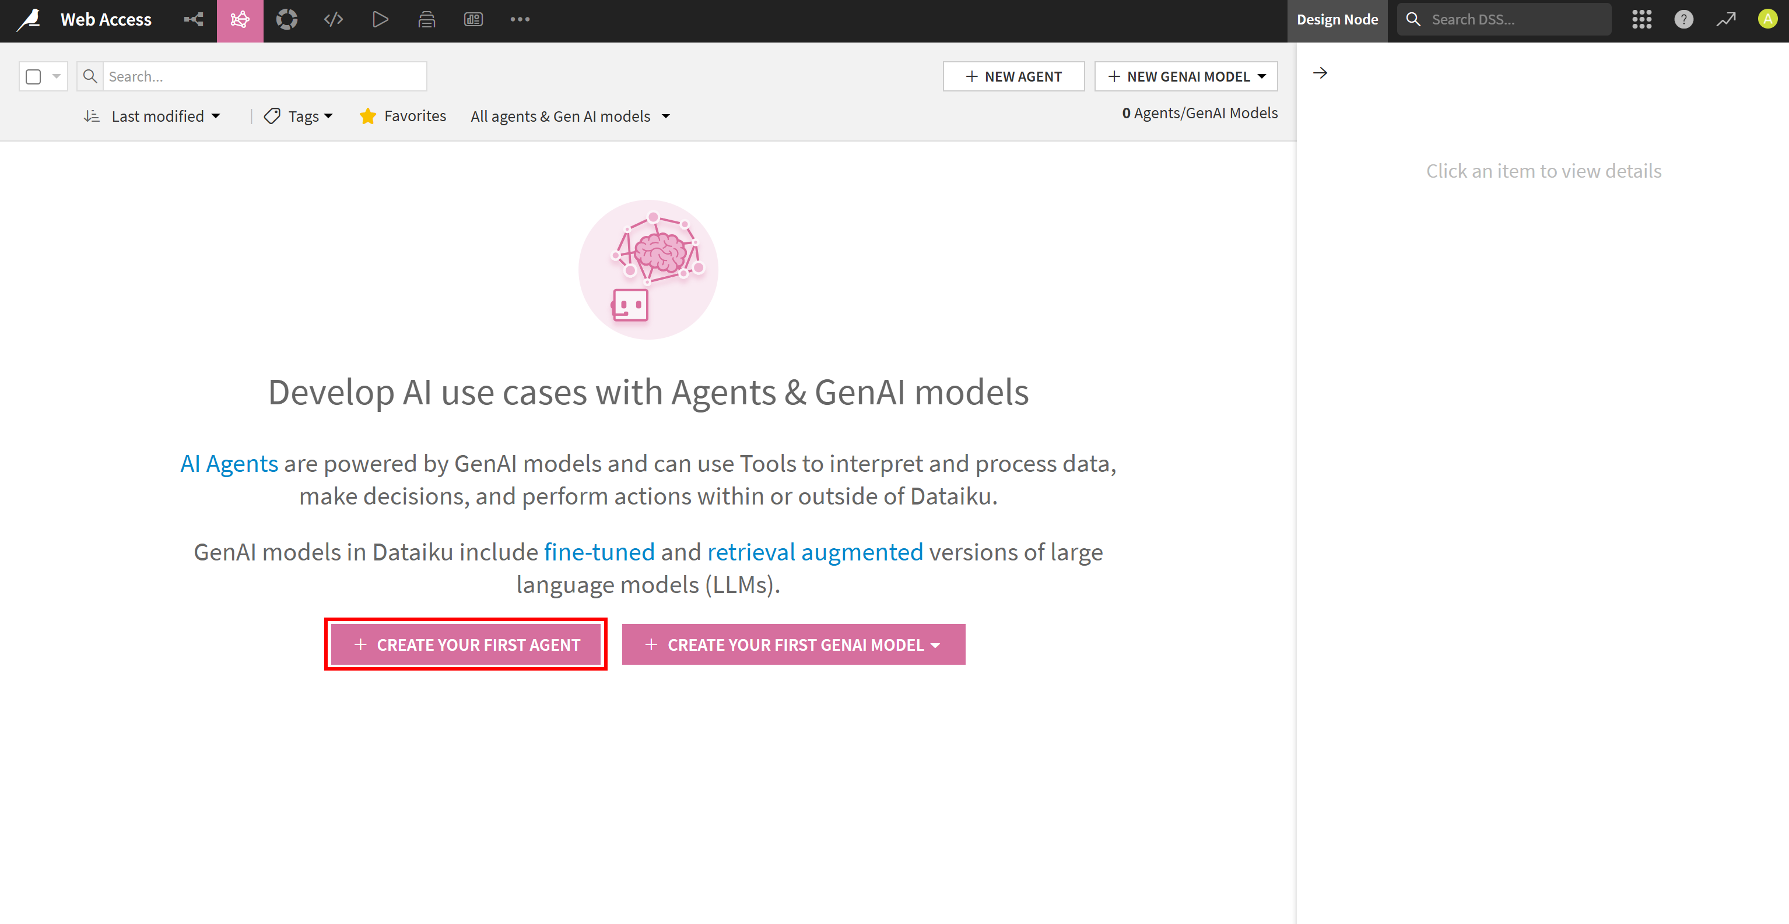Viewport: 1789px width, 924px height.
Task: Open the retrieval augmented link
Action: pyautogui.click(x=815, y=552)
